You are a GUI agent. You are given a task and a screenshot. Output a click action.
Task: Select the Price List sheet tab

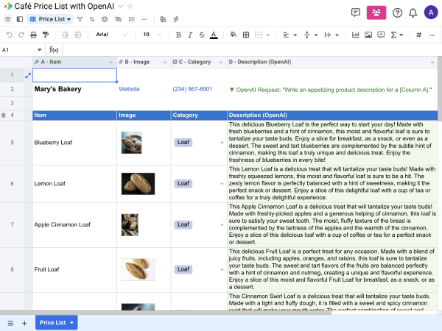pos(57,323)
